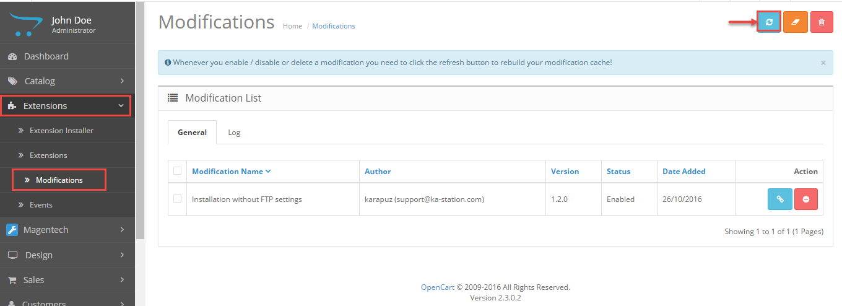Dismiss the info alert with the x
Screen dimensions: 842x306
(x=823, y=63)
